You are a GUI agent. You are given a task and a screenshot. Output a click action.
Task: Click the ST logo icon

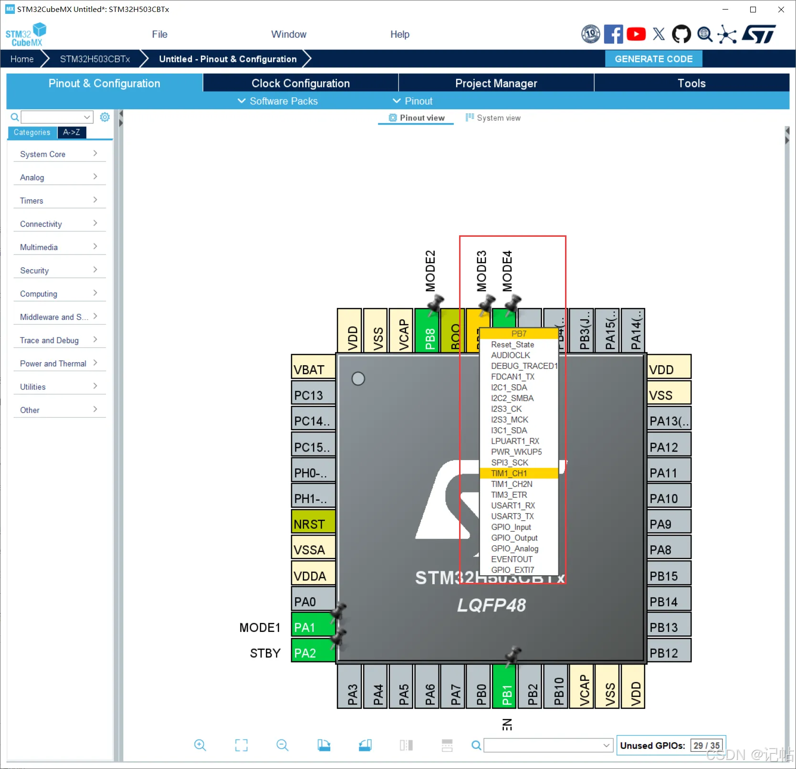(x=759, y=34)
